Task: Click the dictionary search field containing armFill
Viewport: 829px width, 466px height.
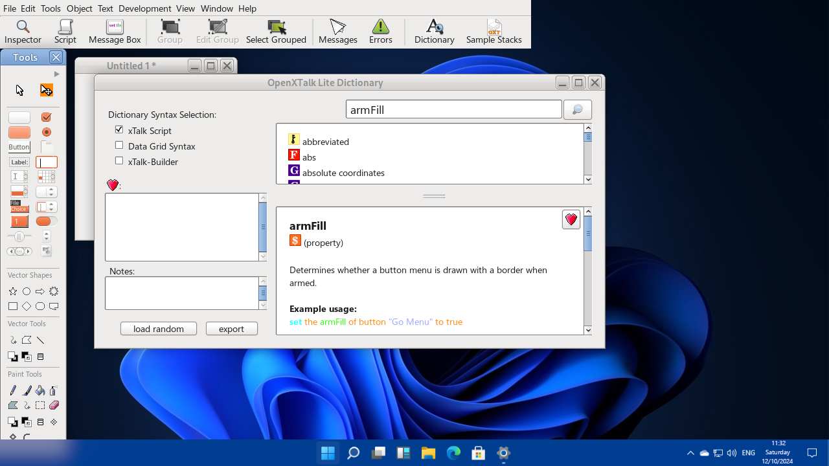Action: [x=454, y=109]
